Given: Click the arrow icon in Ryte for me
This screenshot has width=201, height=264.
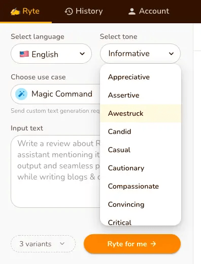Looking at the screenshot, I should (x=153, y=244).
